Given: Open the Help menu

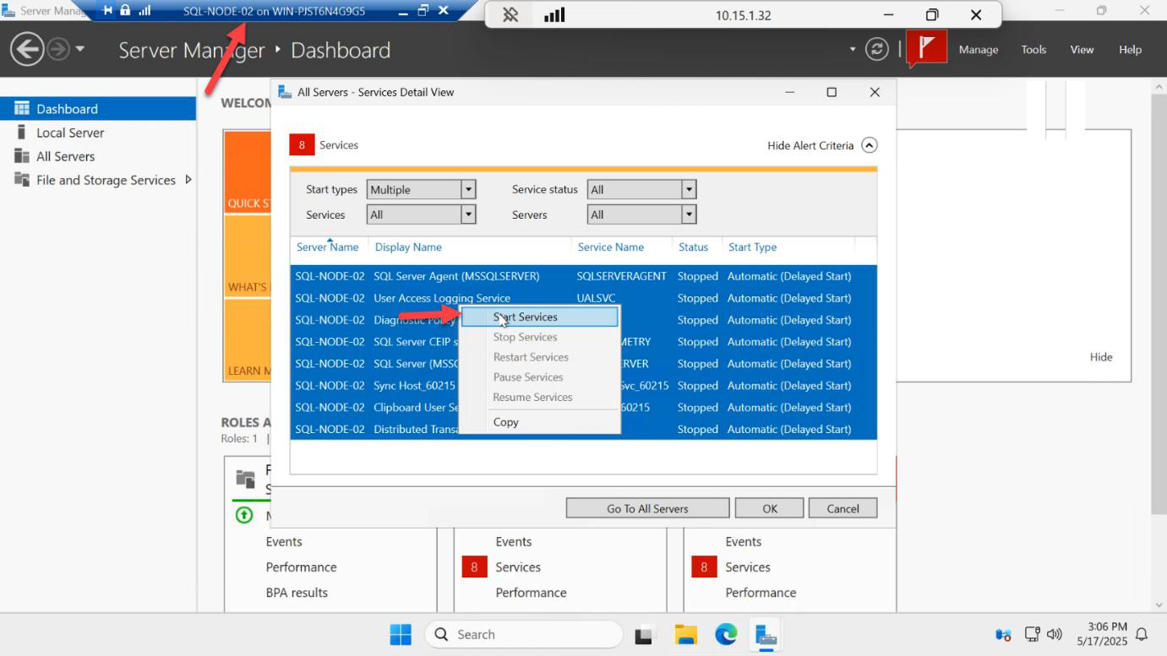Looking at the screenshot, I should 1130,50.
